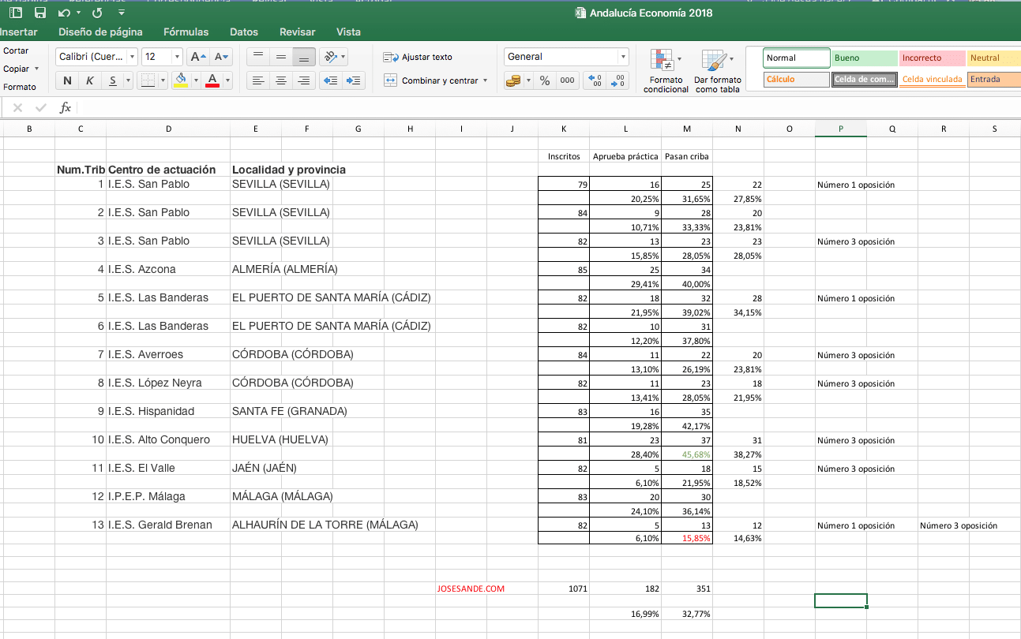Image resolution: width=1021 pixels, height=639 pixels.
Task: Expand the underline style dropdown arrow
Action: pyautogui.click(x=129, y=80)
